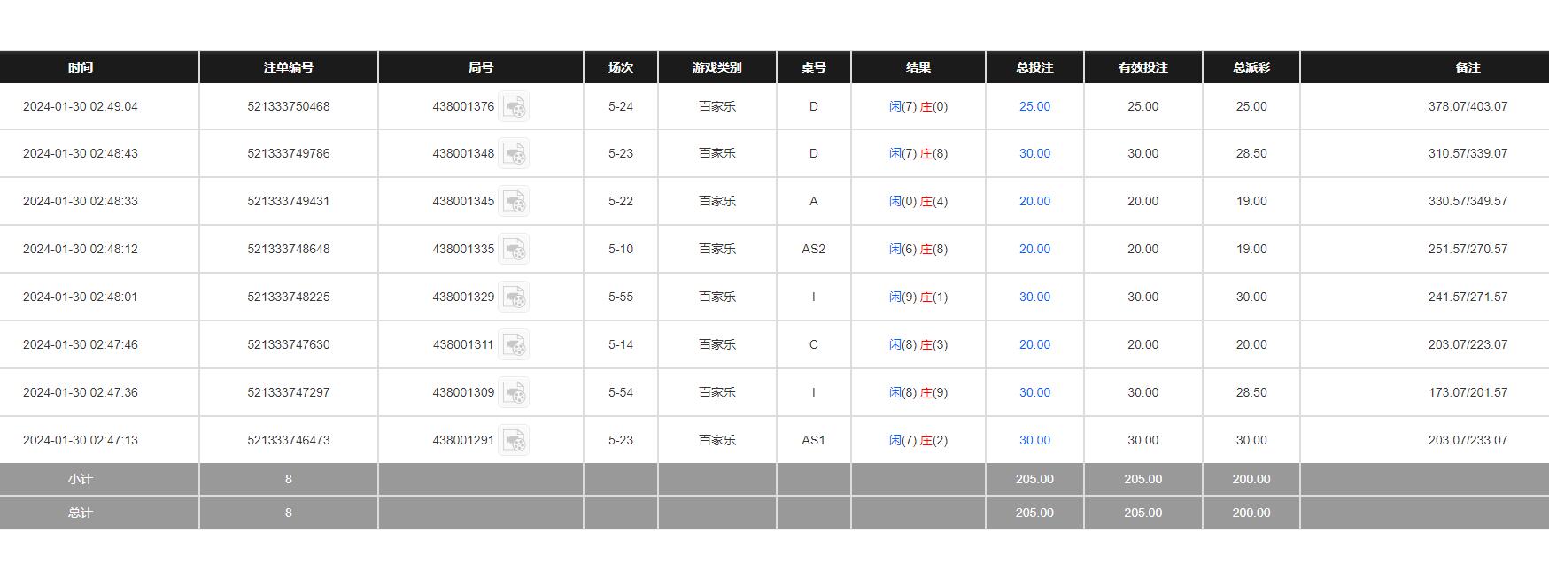Image resolution: width=1549 pixels, height=571 pixels.
Task: Open 20.00 bet link in table AS2 row
Action: point(1034,249)
